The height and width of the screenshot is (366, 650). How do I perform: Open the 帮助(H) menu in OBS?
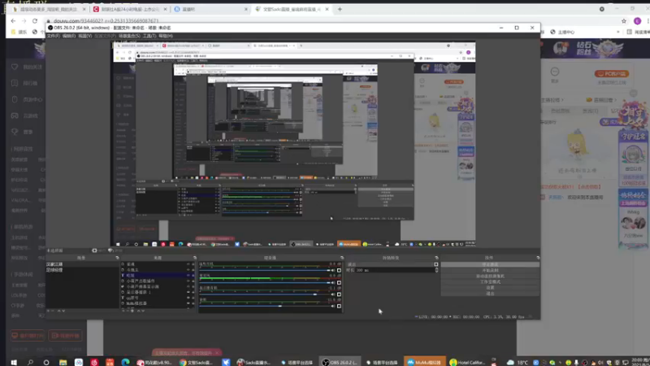166,36
